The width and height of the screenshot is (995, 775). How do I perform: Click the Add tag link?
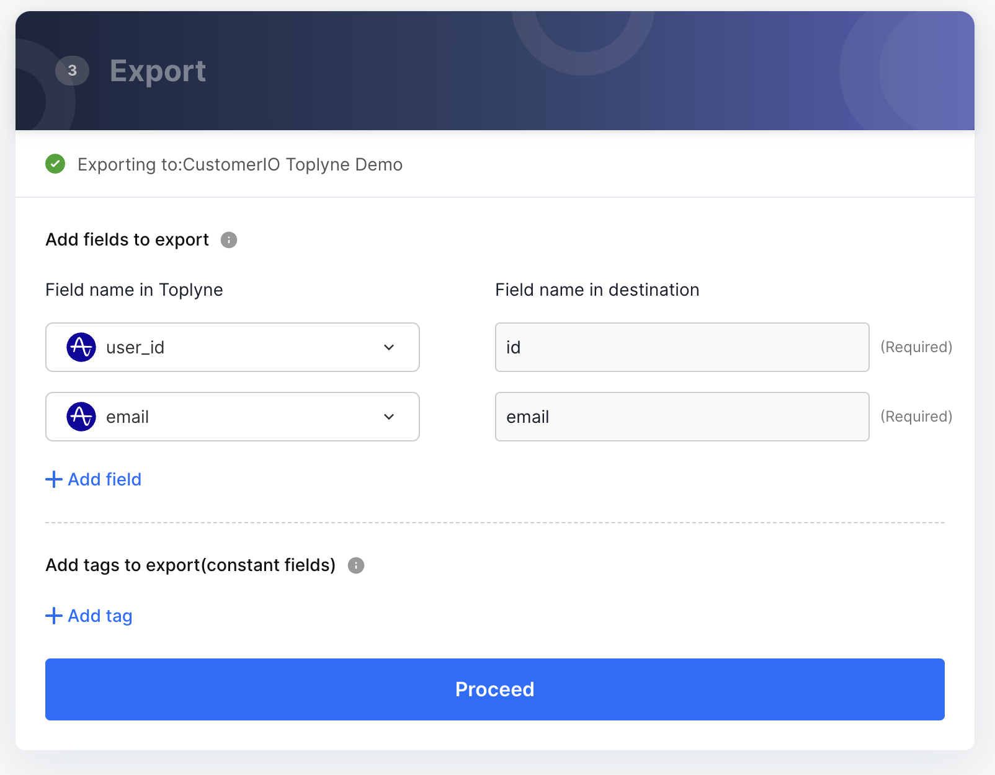[89, 616]
